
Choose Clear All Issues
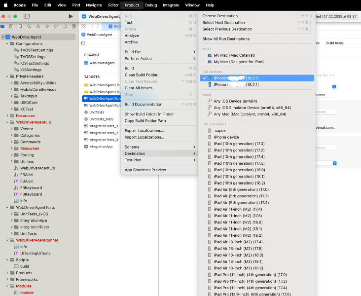tap(160, 88)
